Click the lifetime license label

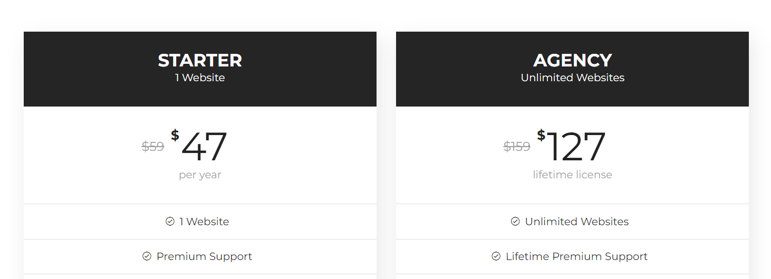(572, 175)
